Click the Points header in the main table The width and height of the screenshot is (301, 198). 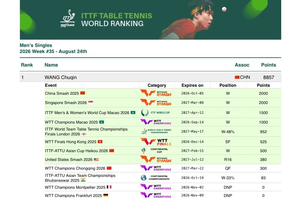(x=269, y=65)
